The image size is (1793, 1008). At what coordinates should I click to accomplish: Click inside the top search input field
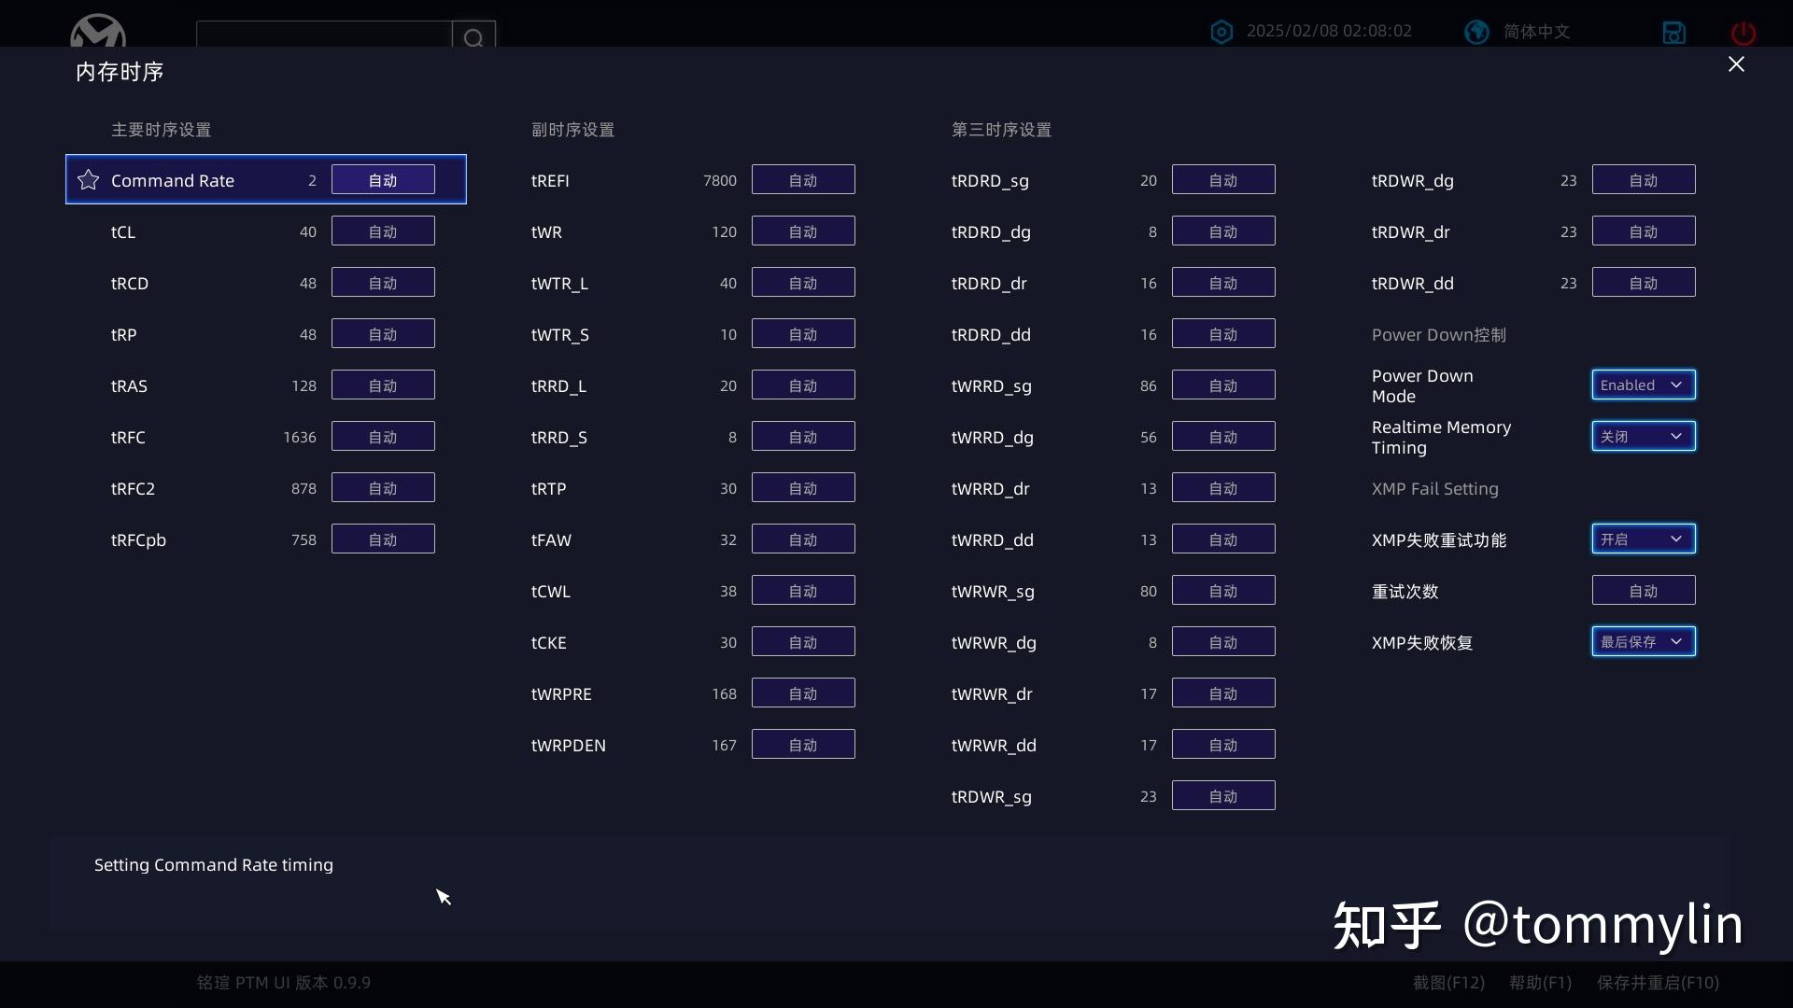tap(324, 35)
